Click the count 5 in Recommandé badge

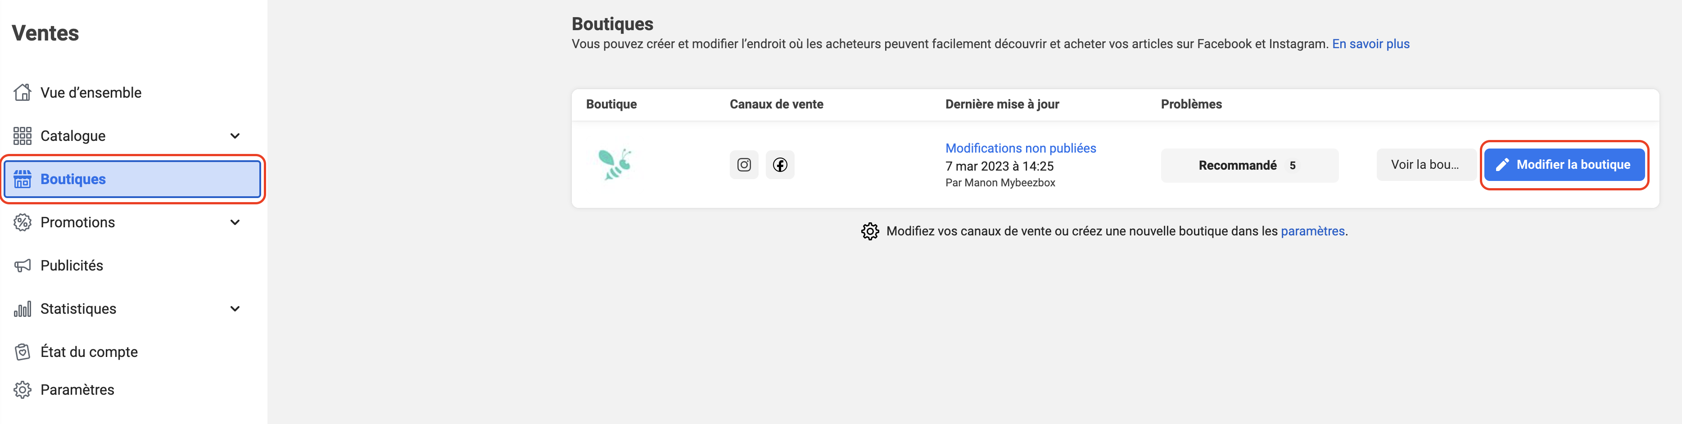pos(1292,166)
